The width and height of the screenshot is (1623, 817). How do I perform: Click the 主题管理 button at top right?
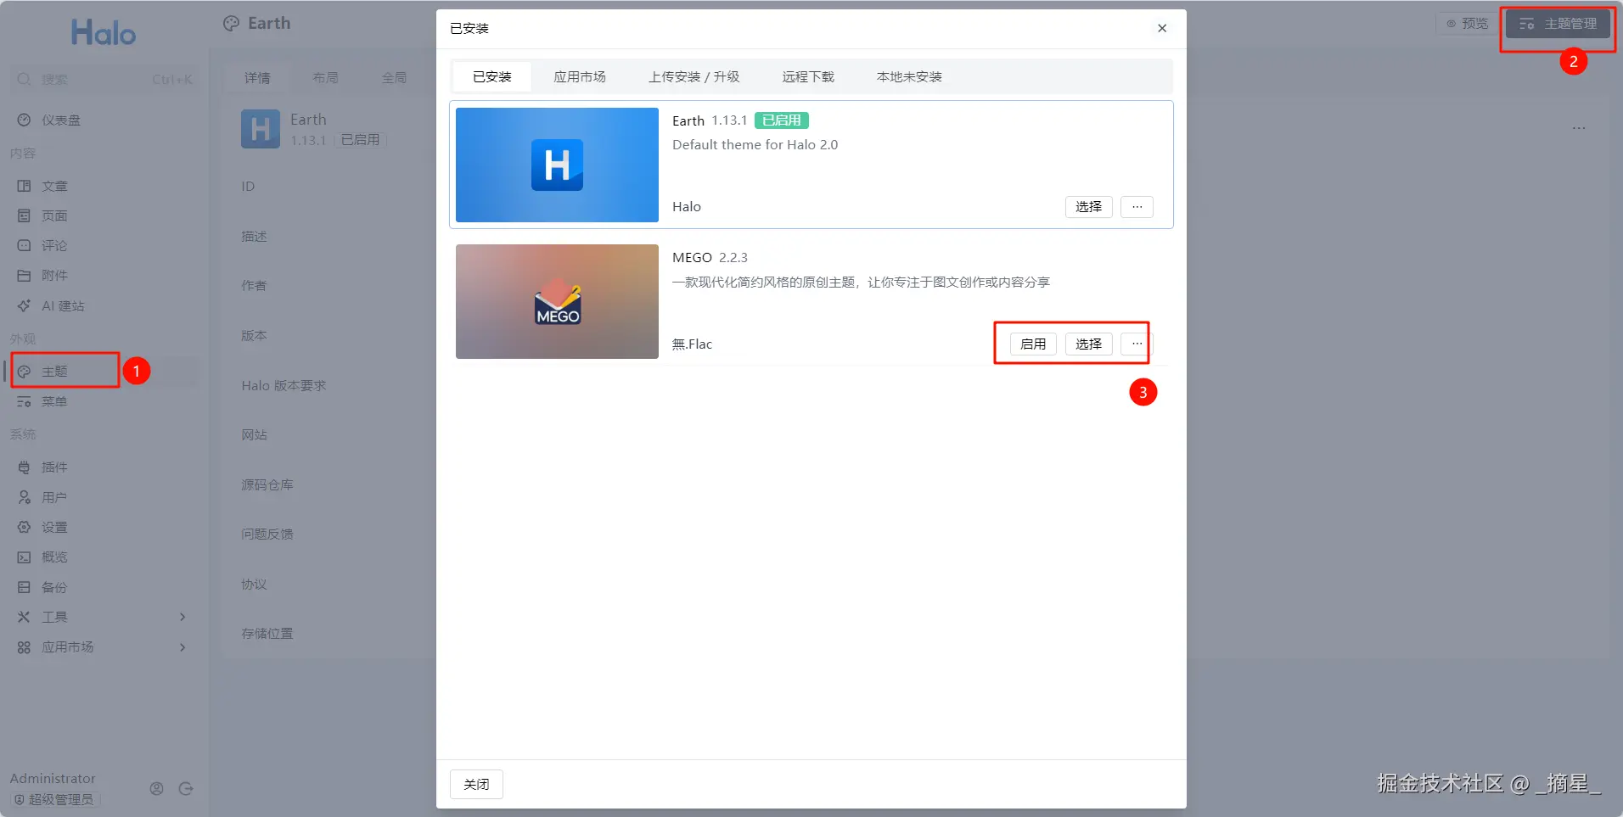tap(1558, 24)
